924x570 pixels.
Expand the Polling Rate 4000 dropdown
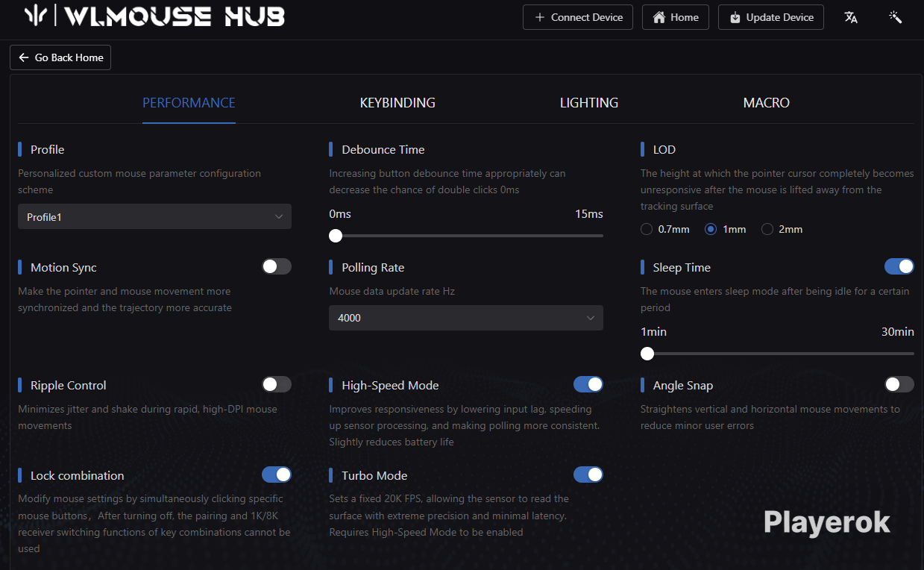465,318
